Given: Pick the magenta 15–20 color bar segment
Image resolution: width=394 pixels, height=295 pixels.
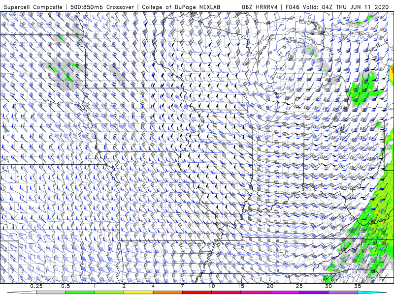Looking at the screenshot, I should [x=255, y=293].
